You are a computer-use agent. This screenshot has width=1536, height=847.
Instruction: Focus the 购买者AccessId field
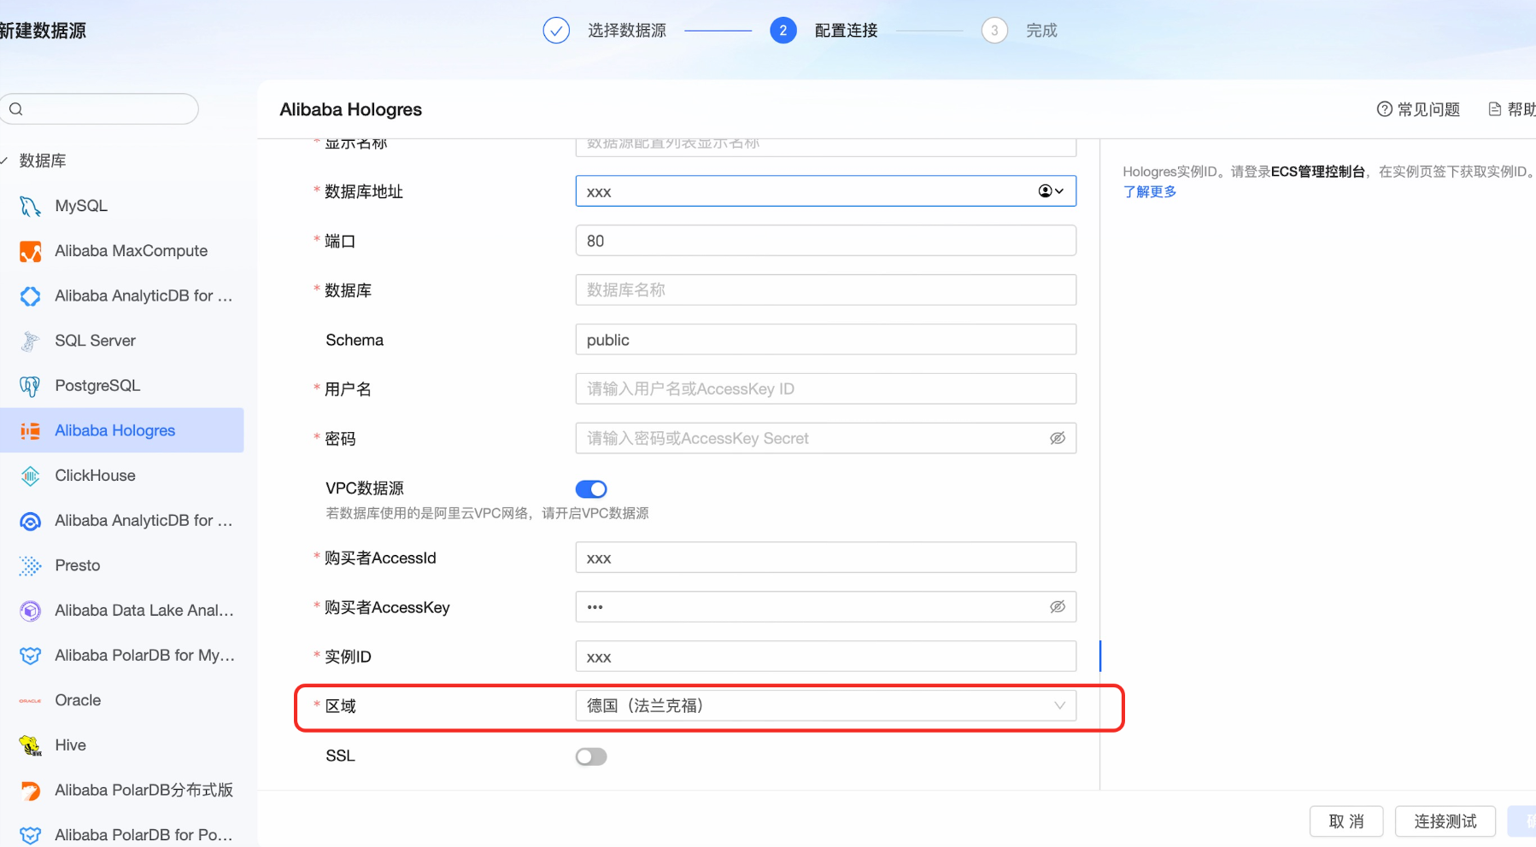pos(826,558)
